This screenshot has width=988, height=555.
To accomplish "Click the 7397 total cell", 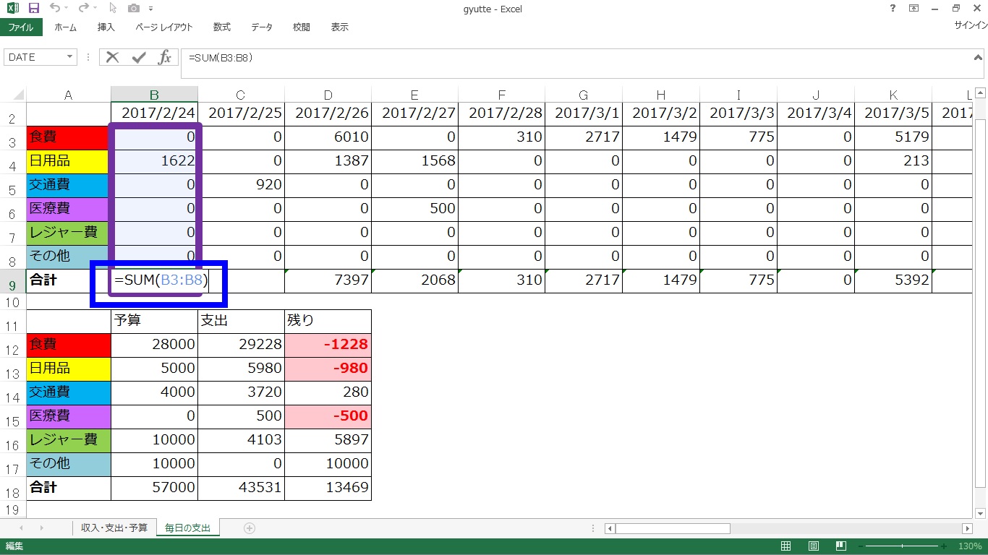I will (x=328, y=280).
